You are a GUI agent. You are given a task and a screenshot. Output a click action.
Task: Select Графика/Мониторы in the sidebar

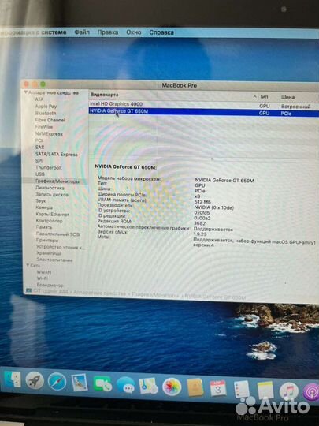[57, 181]
